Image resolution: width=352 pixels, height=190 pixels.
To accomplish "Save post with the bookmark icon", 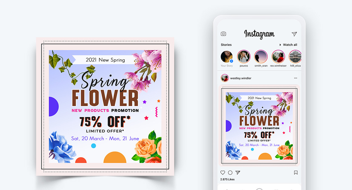I will point(296,172).
